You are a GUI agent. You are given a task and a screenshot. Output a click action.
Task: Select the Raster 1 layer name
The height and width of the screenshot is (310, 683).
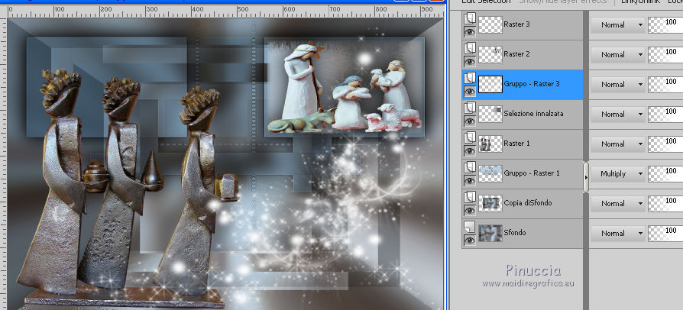coord(516,144)
